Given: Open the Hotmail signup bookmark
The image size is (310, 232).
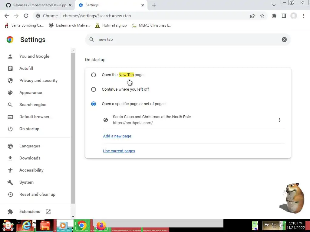Looking at the screenshot, I should (111, 25).
